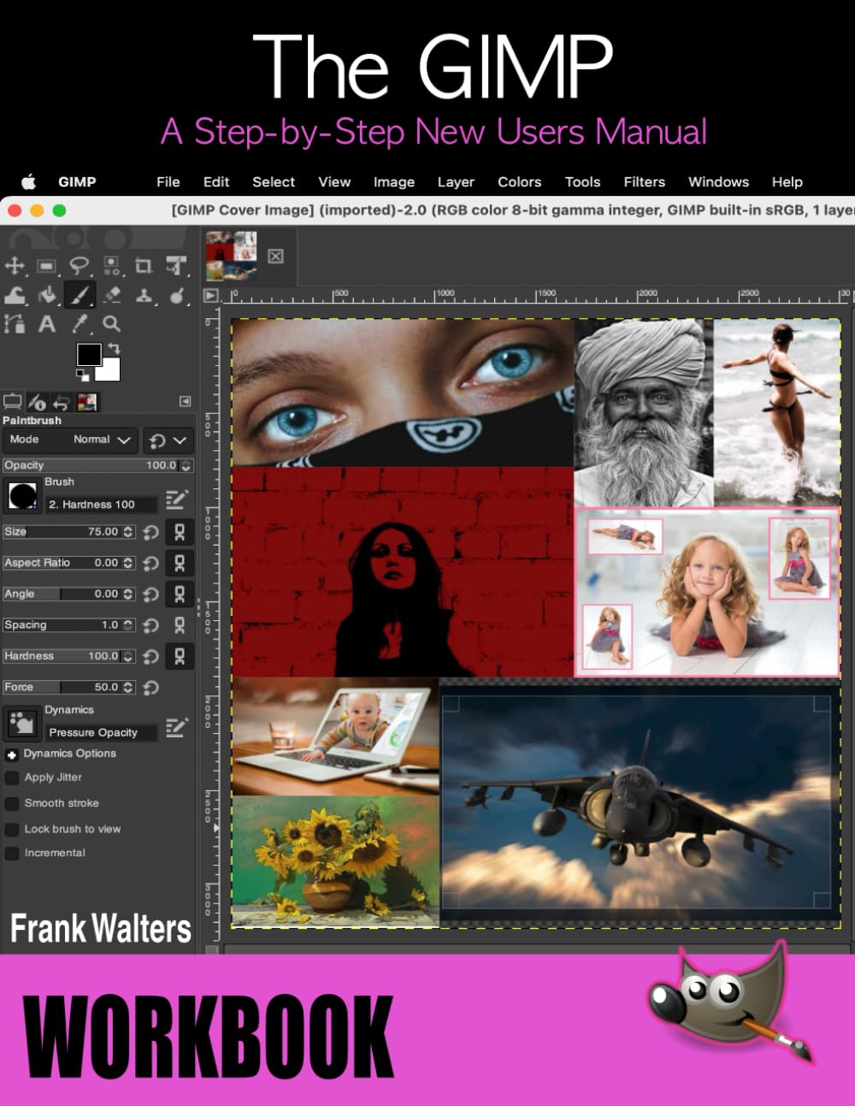
Task: Open the Colors menu
Action: pyautogui.click(x=519, y=181)
